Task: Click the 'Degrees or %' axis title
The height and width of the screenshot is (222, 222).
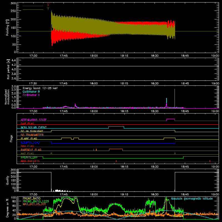Action: (x=7, y=208)
